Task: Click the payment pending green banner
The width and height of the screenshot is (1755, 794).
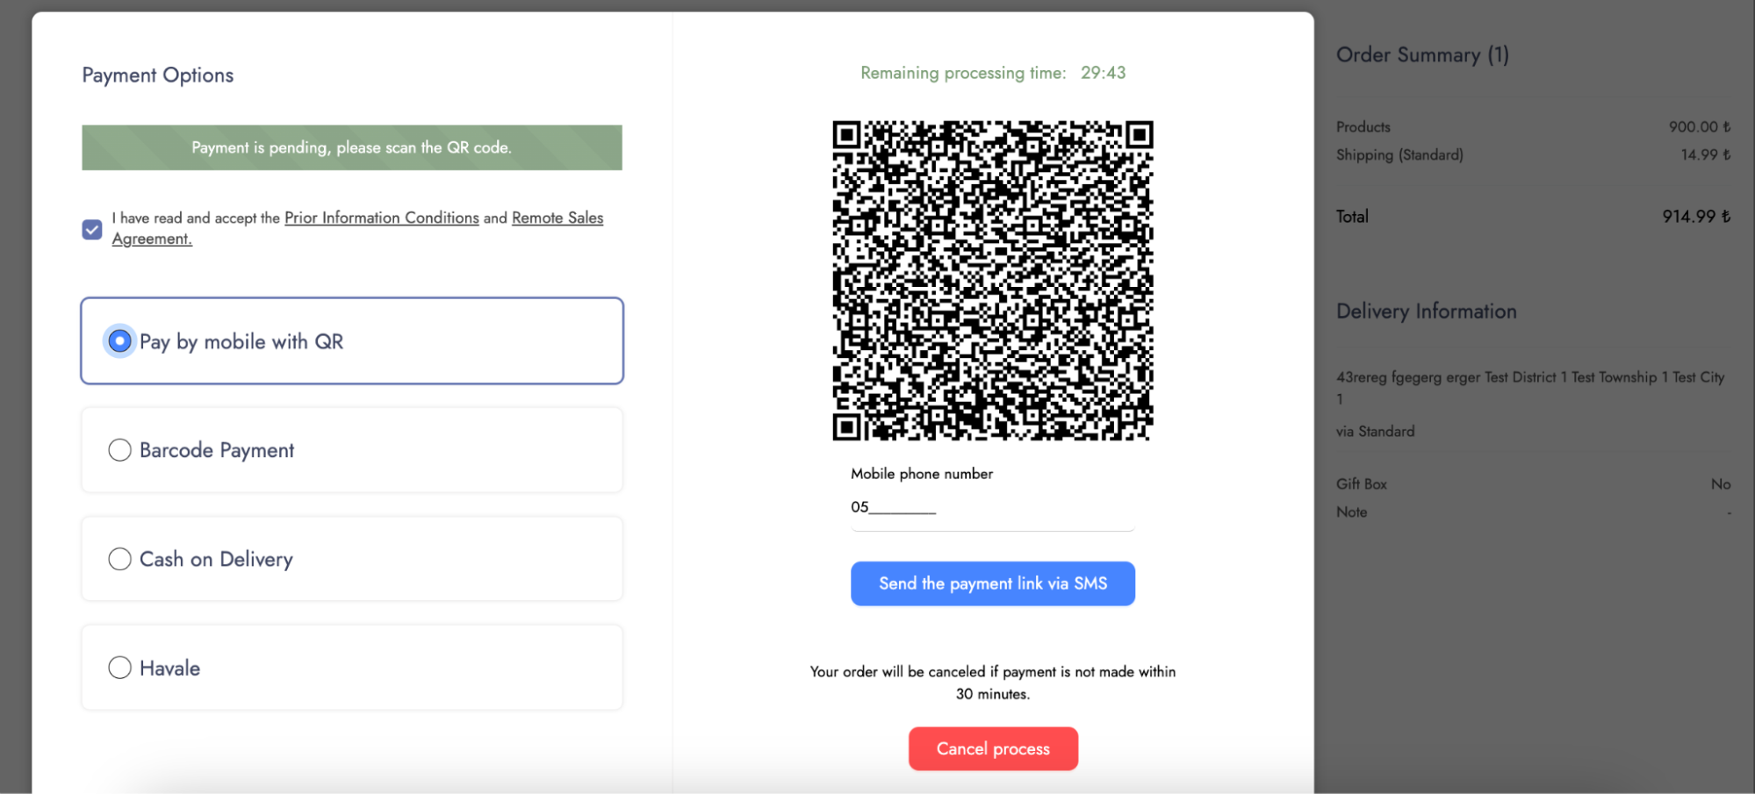Action: tap(351, 147)
